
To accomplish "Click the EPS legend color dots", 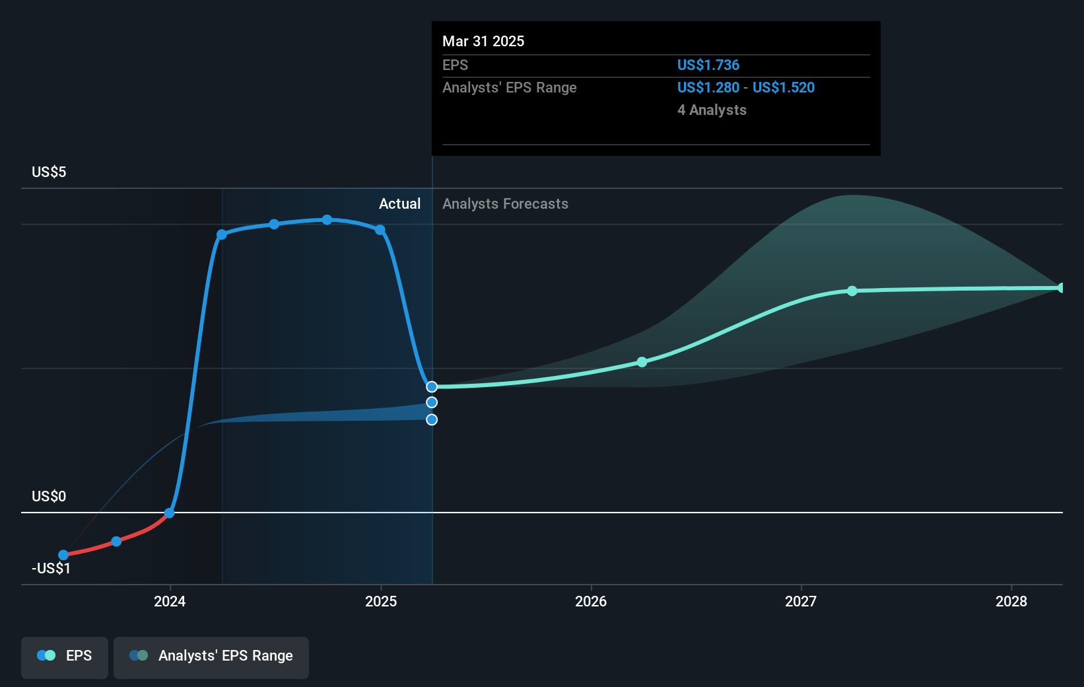I will pos(46,655).
